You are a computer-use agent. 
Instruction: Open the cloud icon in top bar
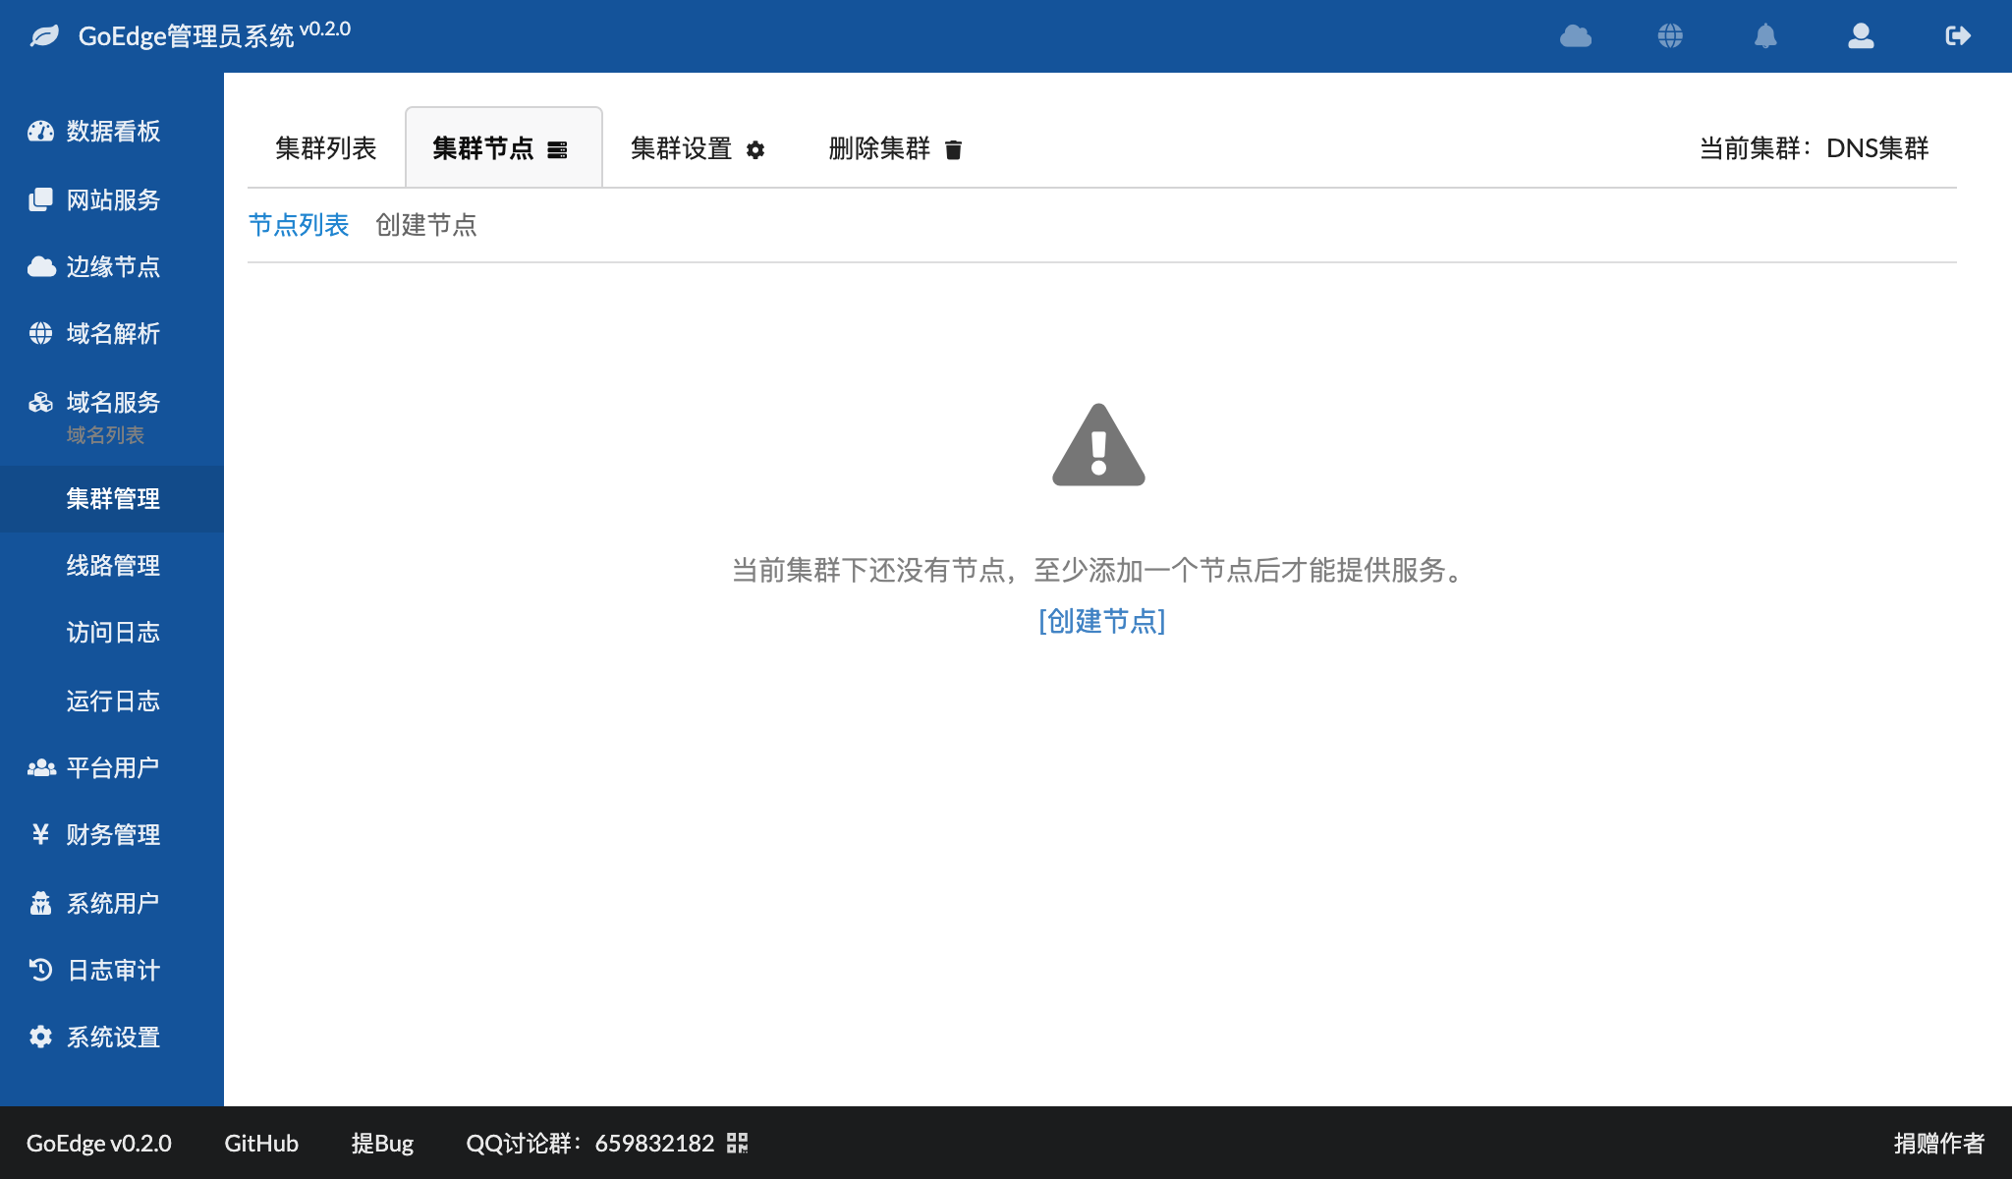pos(1576,36)
